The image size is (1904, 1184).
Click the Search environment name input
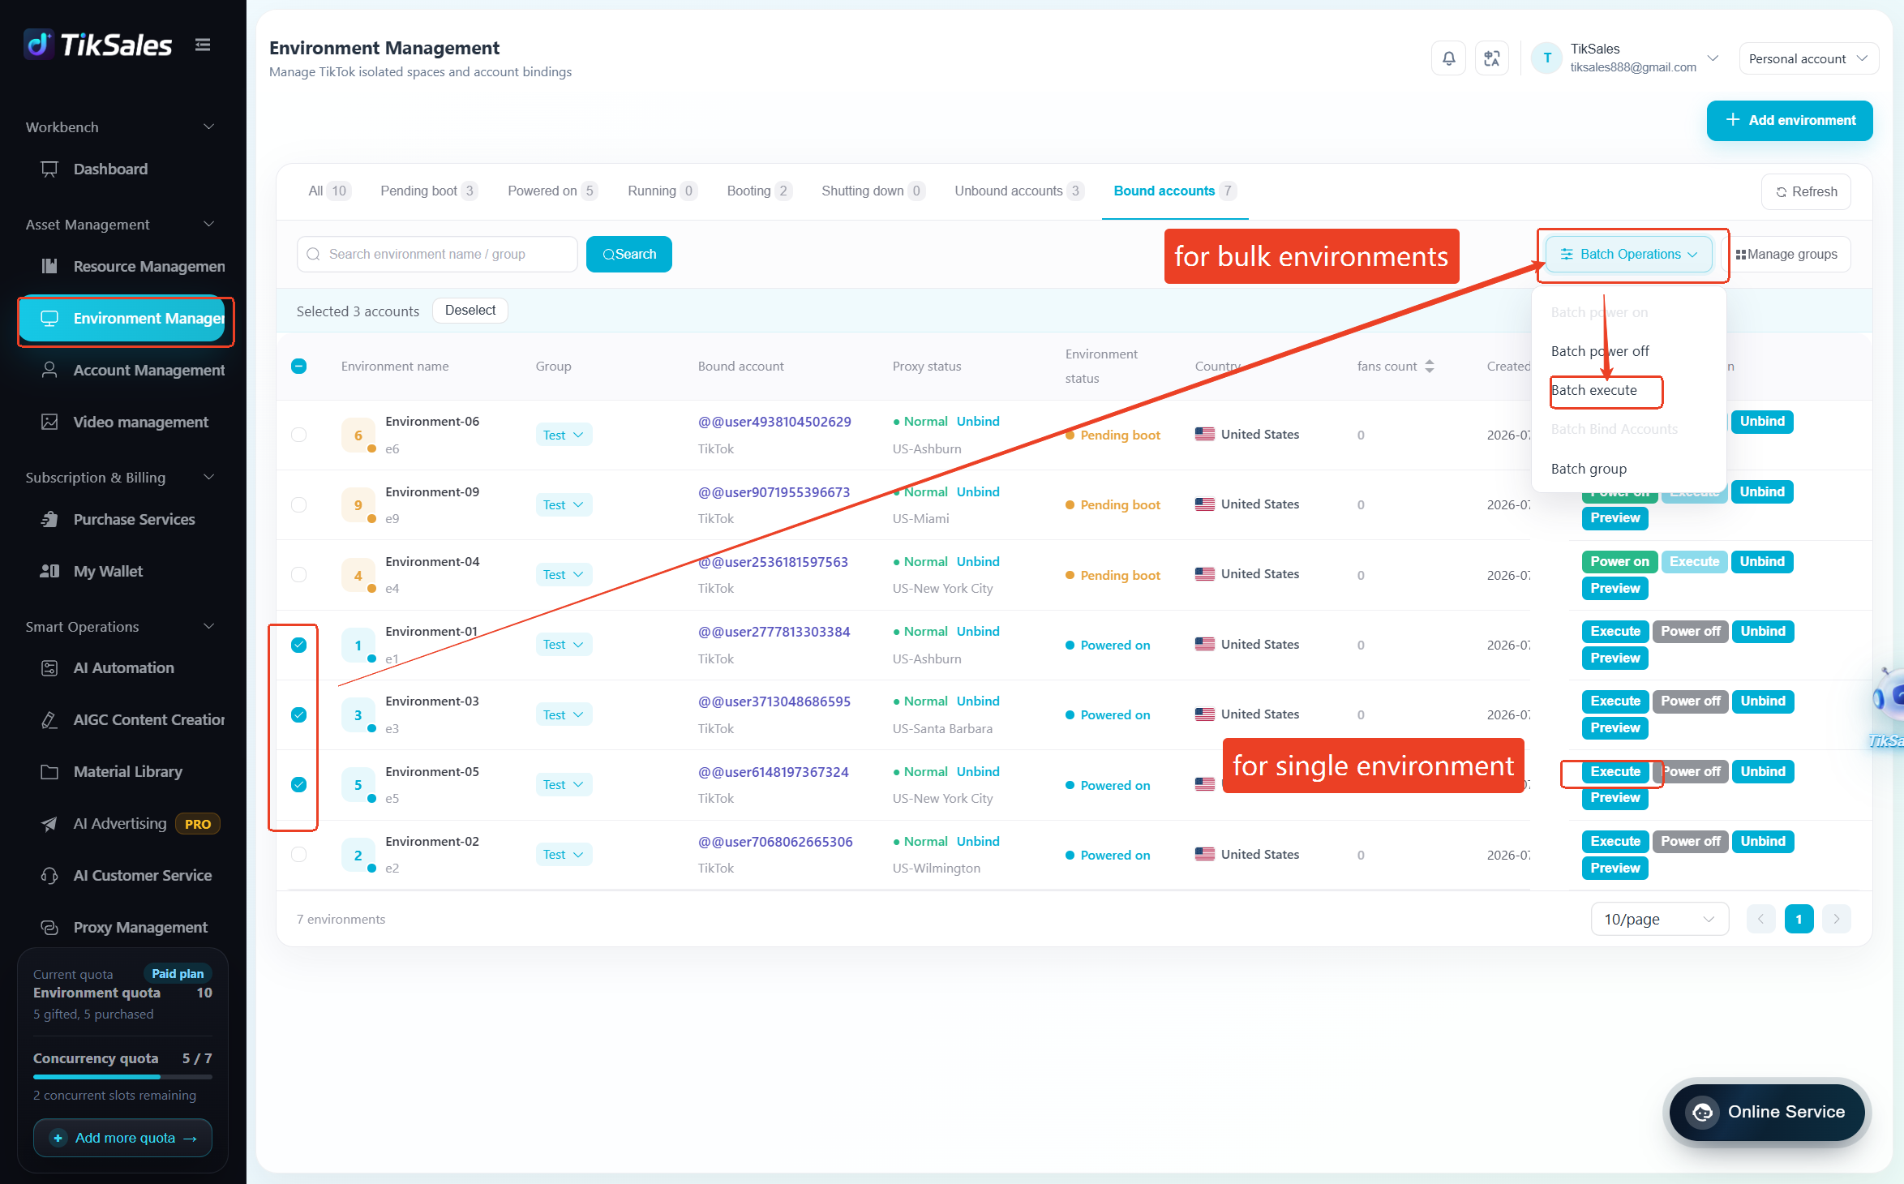[x=437, y=254]
